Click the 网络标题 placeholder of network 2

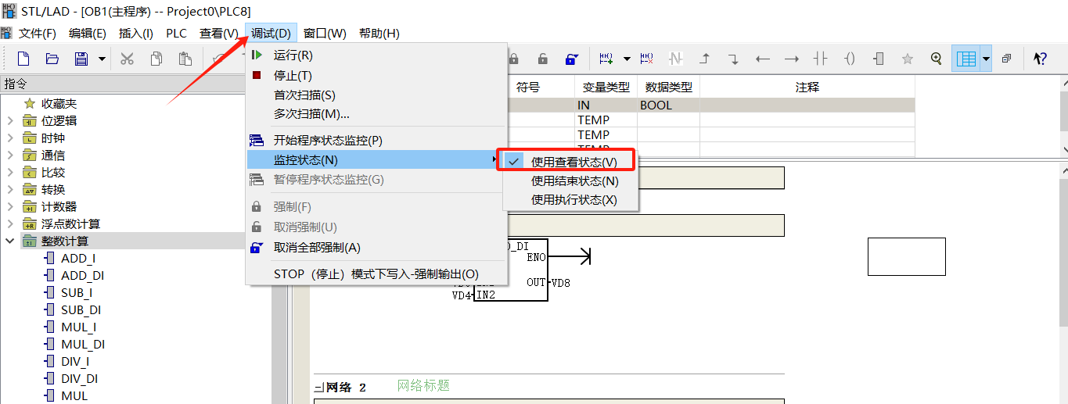click(x=423, y=386)
